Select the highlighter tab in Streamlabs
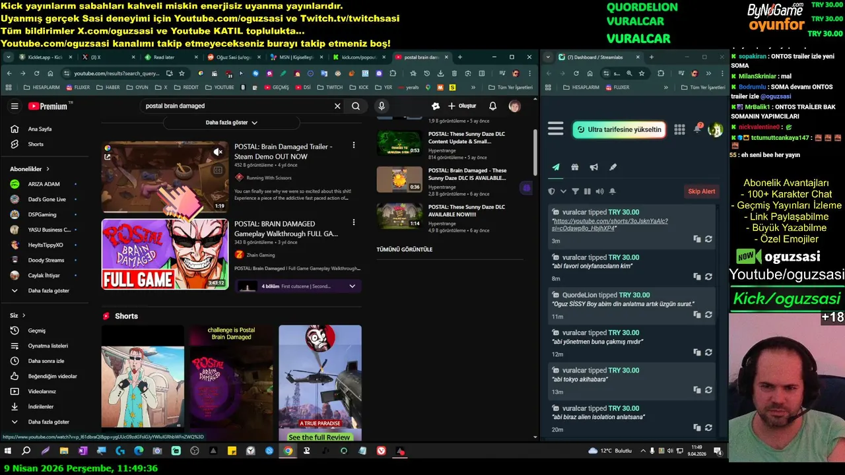Screen dimensions: 845x475 613,168
